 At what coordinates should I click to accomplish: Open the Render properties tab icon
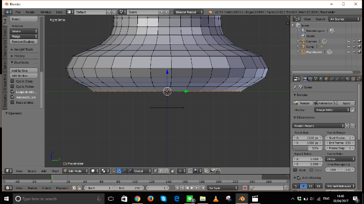(x=305, y=79)
